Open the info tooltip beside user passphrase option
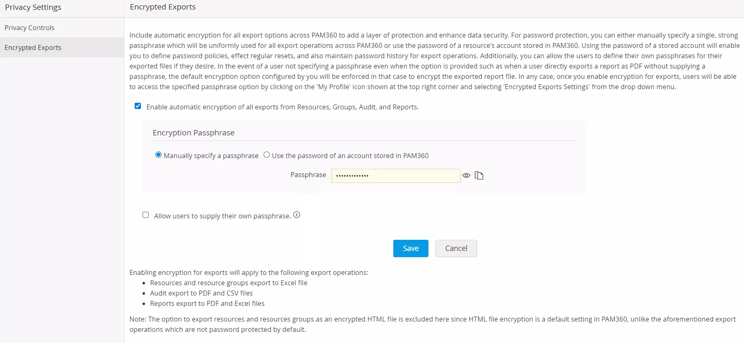Viewport: 744px width, 343px height. click(297, 214)
